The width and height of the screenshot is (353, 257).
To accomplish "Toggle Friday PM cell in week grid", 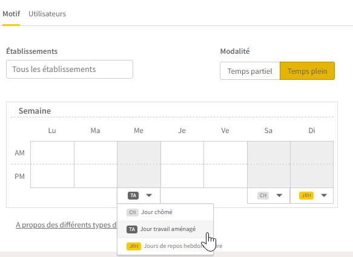I will pyautogui.click(x=225, y=176).
